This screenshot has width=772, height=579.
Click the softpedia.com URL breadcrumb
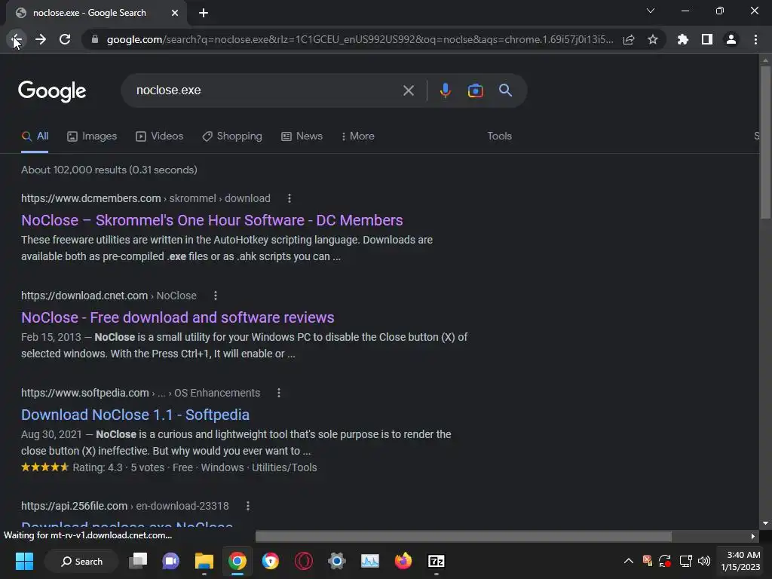click(x=140, y=393)
